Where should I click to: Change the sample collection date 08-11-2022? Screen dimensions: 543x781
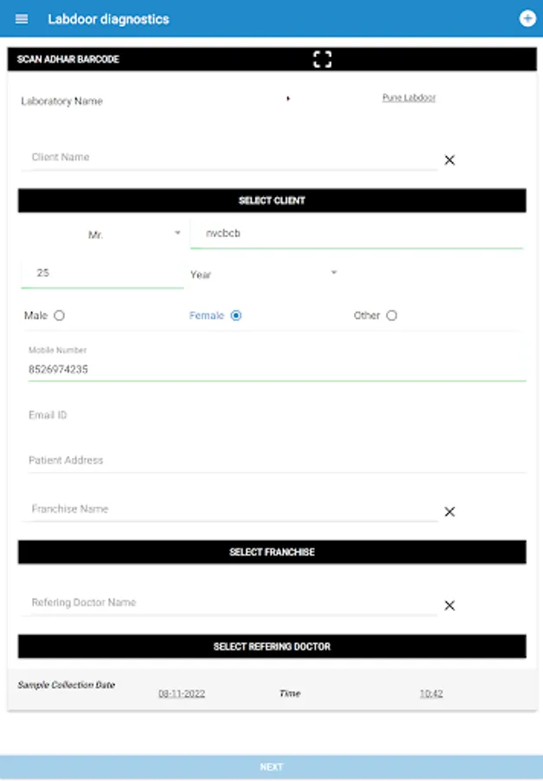(181, 694)
